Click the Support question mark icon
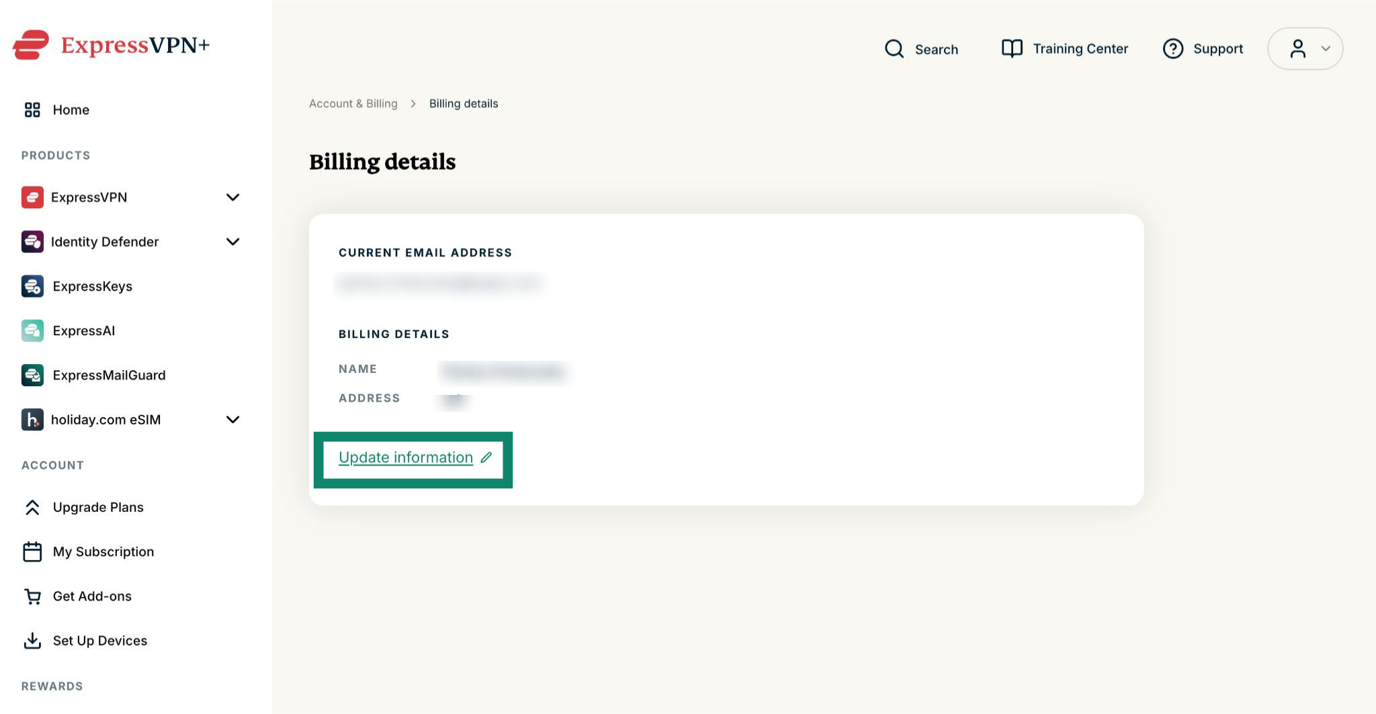The image size is (1376, 714). point(1172,48)
